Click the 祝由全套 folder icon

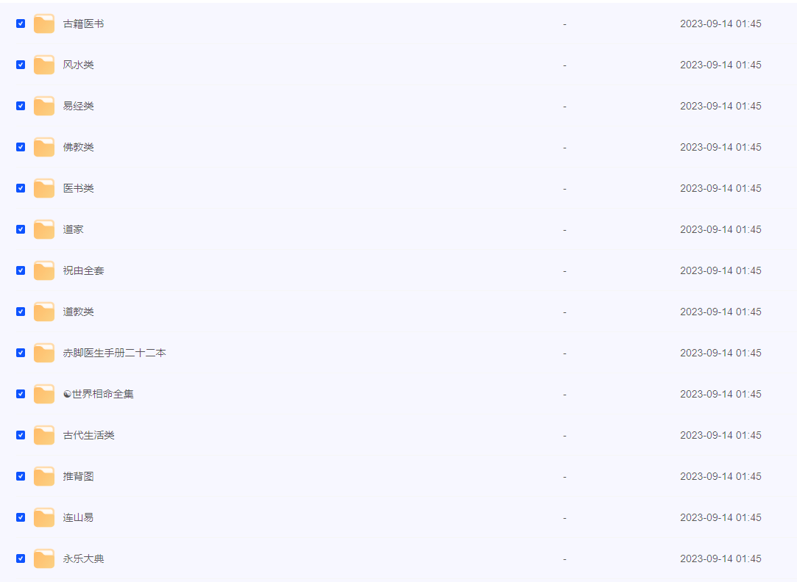coord(44,270)
